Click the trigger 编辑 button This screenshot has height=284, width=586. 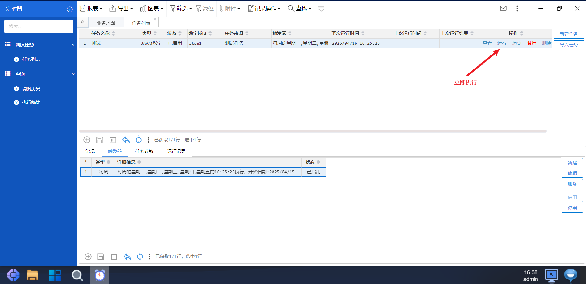[572, 173]
